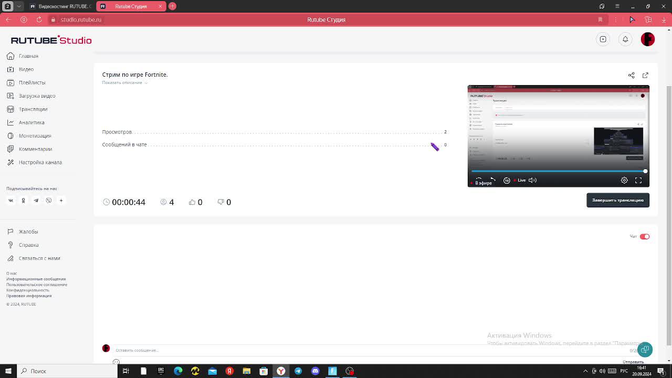Open Windows Start menu
Screen dimensions: 672x378
tap(8, 371)
